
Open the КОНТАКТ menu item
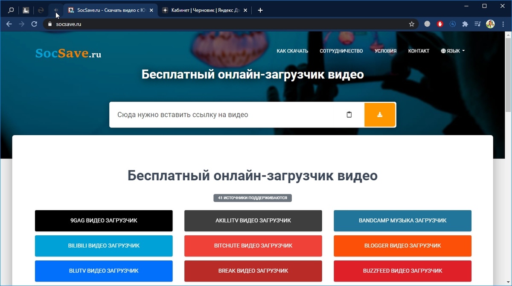pyautogui.click(x=419, y=51)
